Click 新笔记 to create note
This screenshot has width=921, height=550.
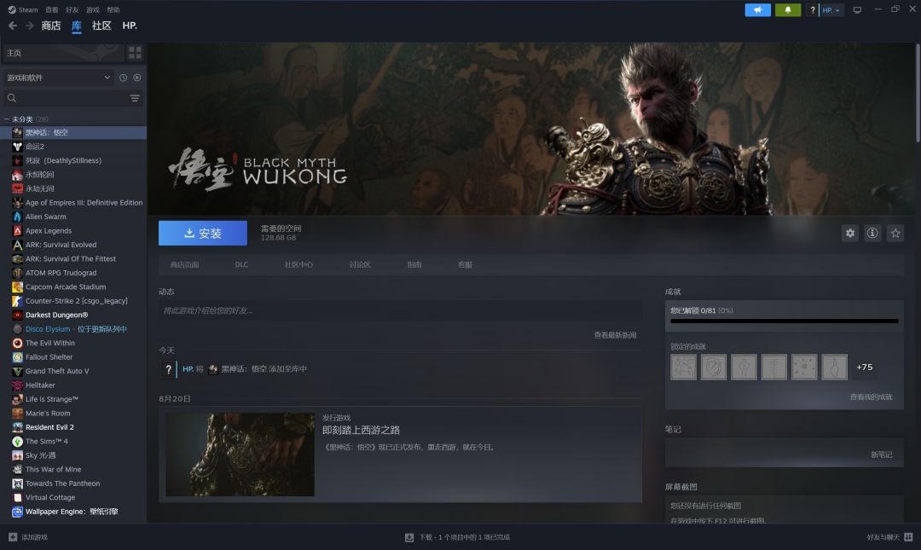point(881,454)
